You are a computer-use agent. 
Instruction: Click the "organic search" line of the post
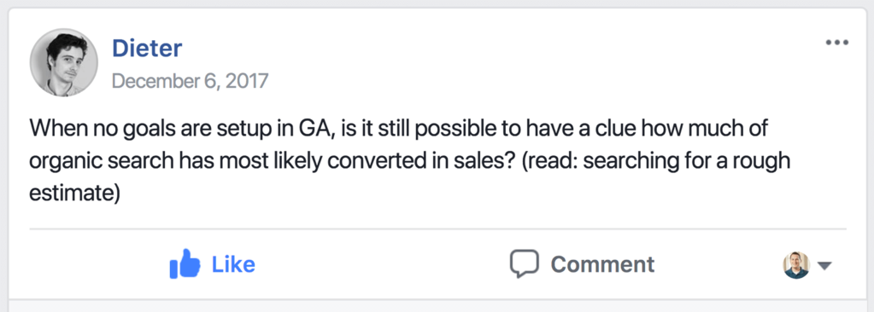pos(410,161)
